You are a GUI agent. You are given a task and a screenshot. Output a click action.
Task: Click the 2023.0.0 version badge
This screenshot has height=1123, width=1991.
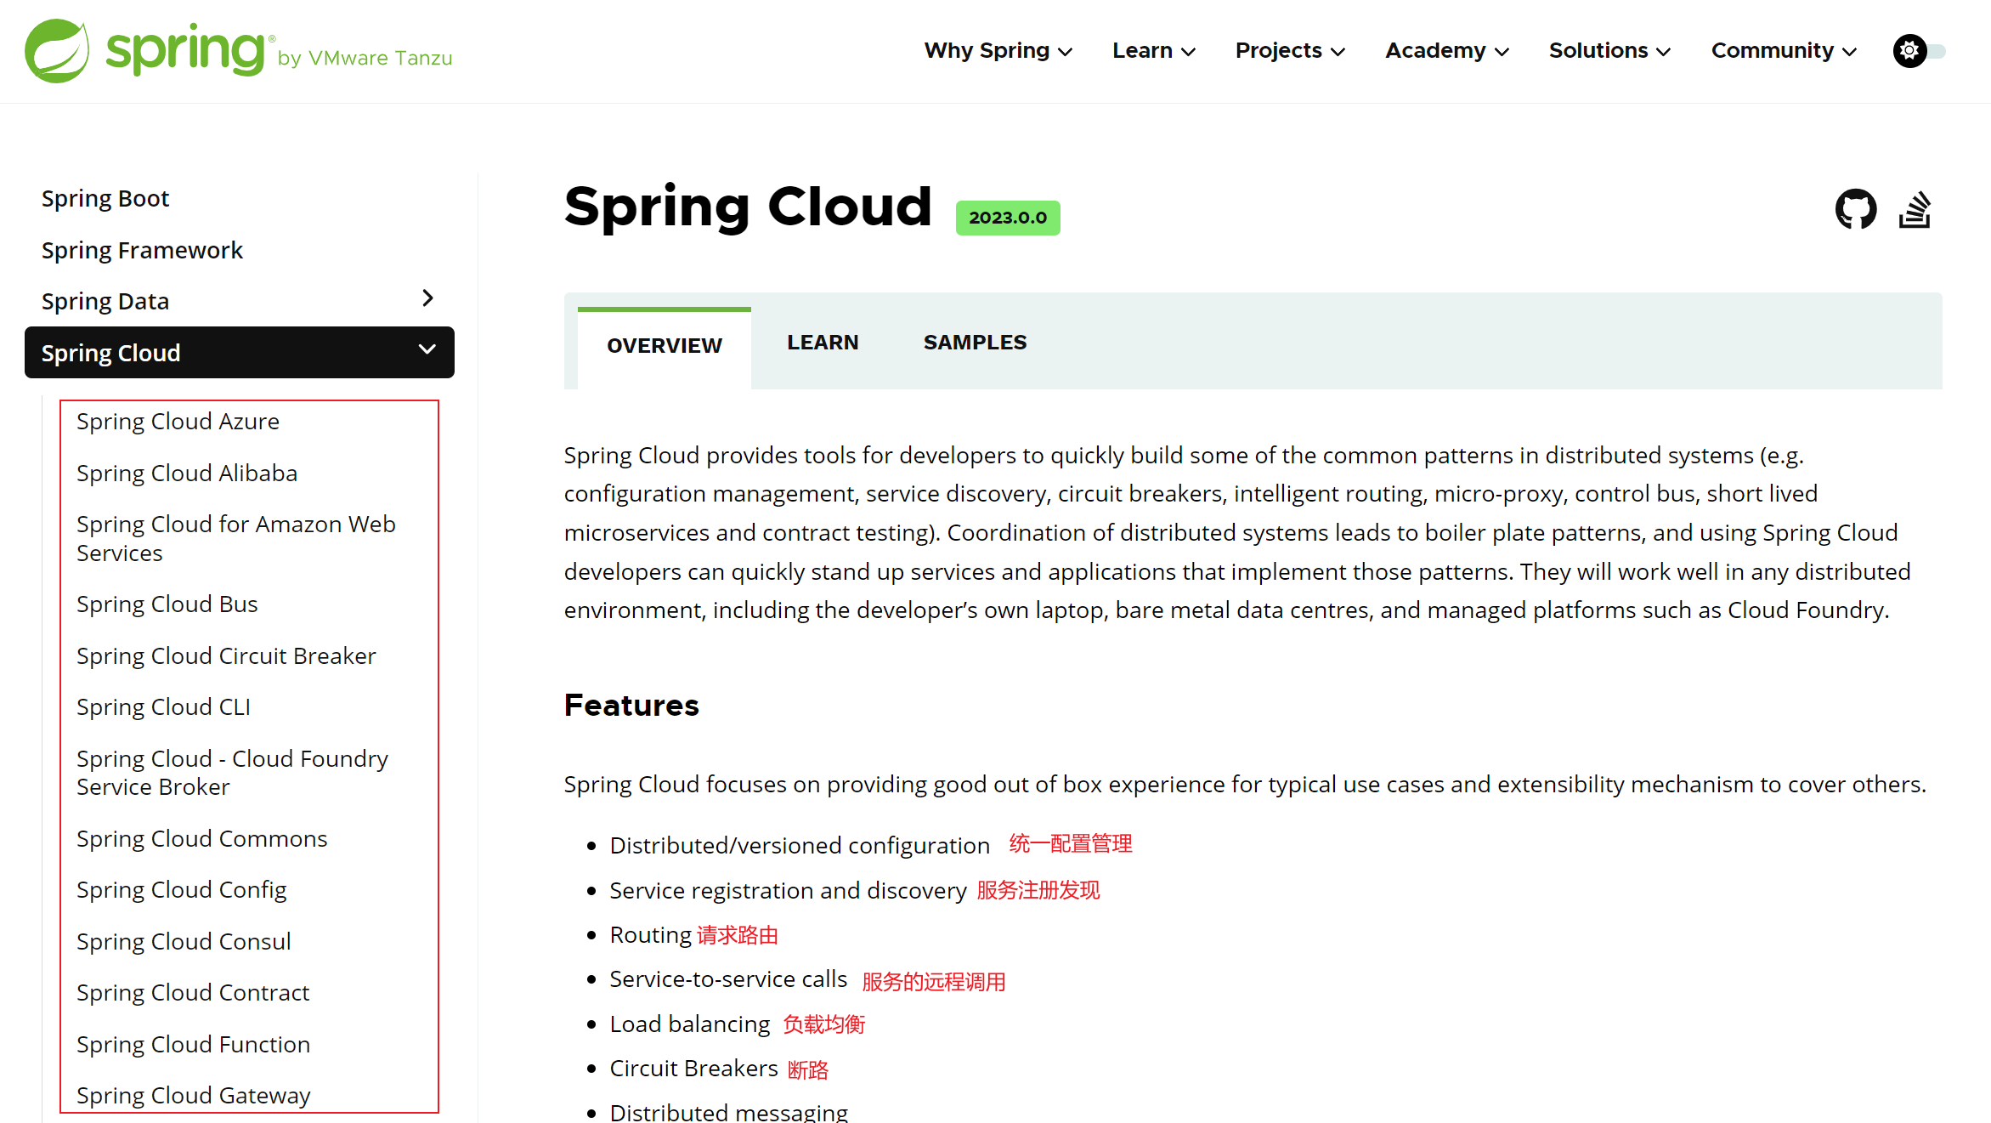pyautogui.click(x=1008, y=218)
